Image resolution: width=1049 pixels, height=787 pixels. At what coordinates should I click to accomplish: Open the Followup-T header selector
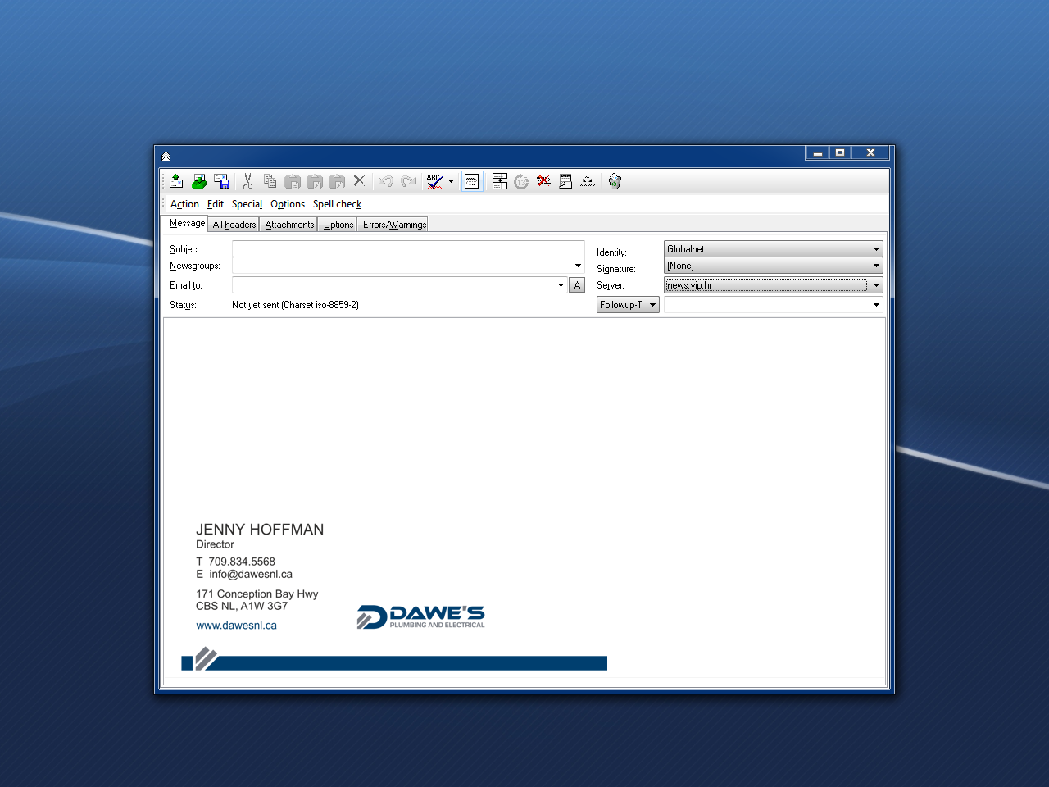tap(628, 305)
